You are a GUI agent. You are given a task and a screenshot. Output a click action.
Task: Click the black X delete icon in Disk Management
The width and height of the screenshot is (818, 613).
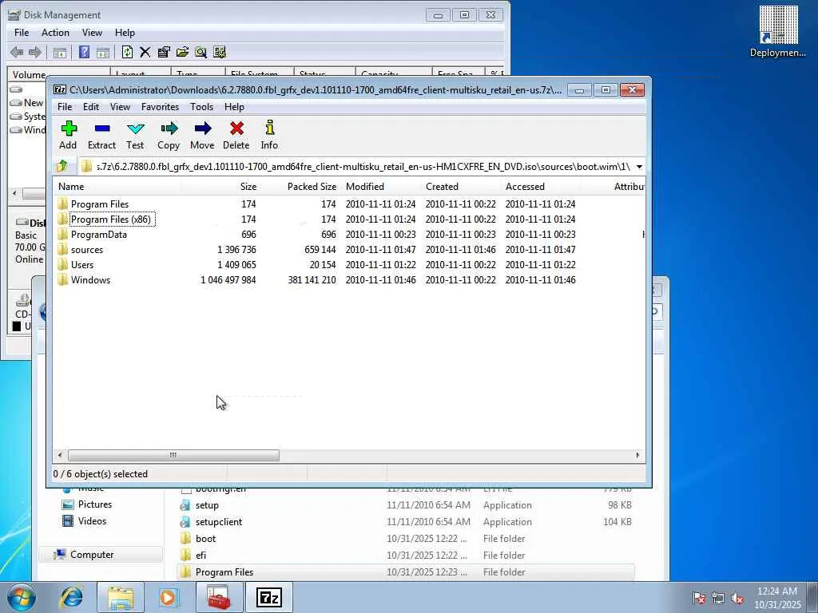pos(145,52)
